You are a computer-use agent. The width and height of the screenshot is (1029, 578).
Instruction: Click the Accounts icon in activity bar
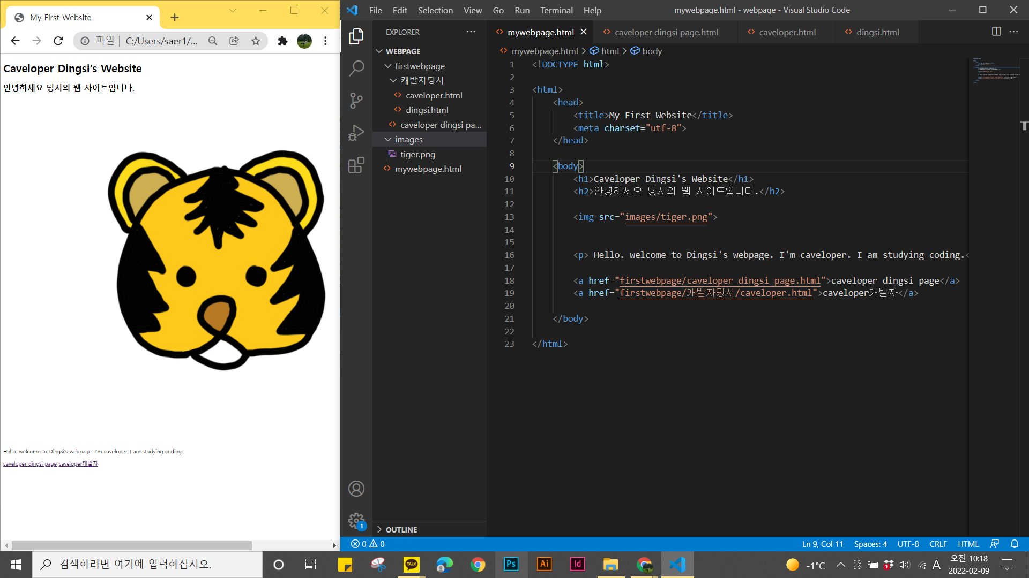[356, 489]
